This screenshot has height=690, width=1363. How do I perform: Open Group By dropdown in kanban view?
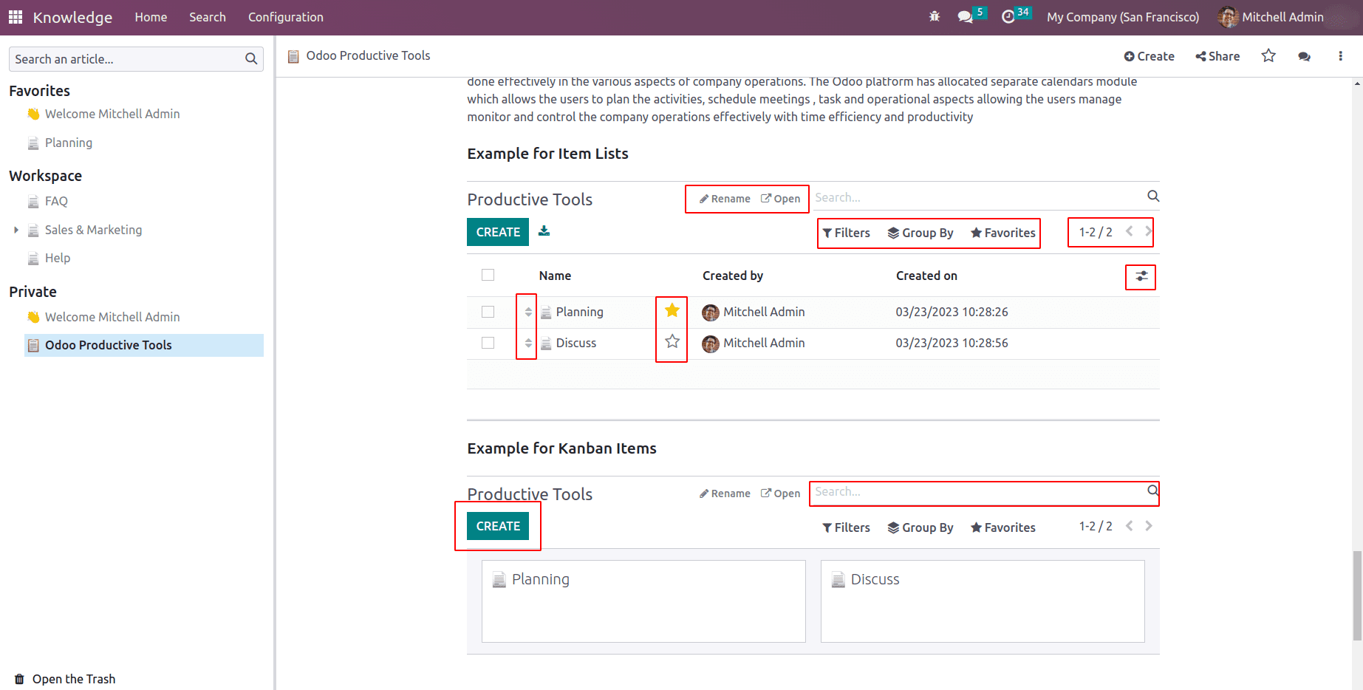pyautogui.click(x=920, y=527)
